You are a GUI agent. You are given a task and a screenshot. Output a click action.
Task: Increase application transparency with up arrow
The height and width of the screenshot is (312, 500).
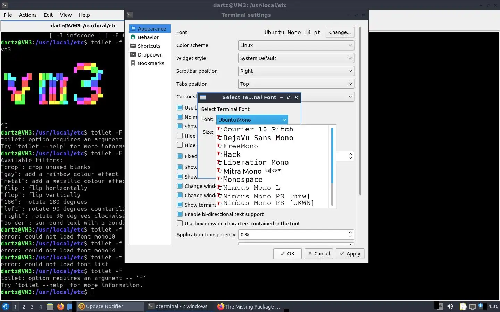(350, 233)
